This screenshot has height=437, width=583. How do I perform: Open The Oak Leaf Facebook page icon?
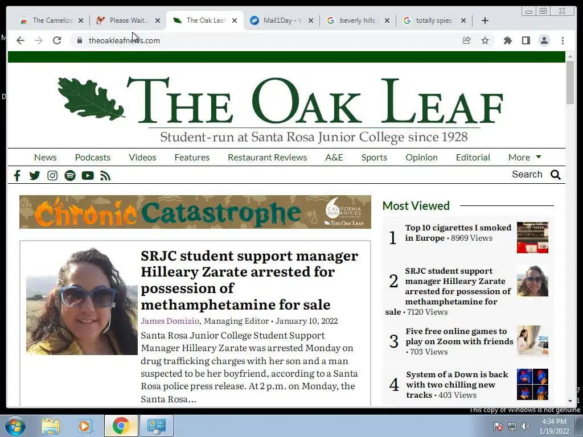17,175
